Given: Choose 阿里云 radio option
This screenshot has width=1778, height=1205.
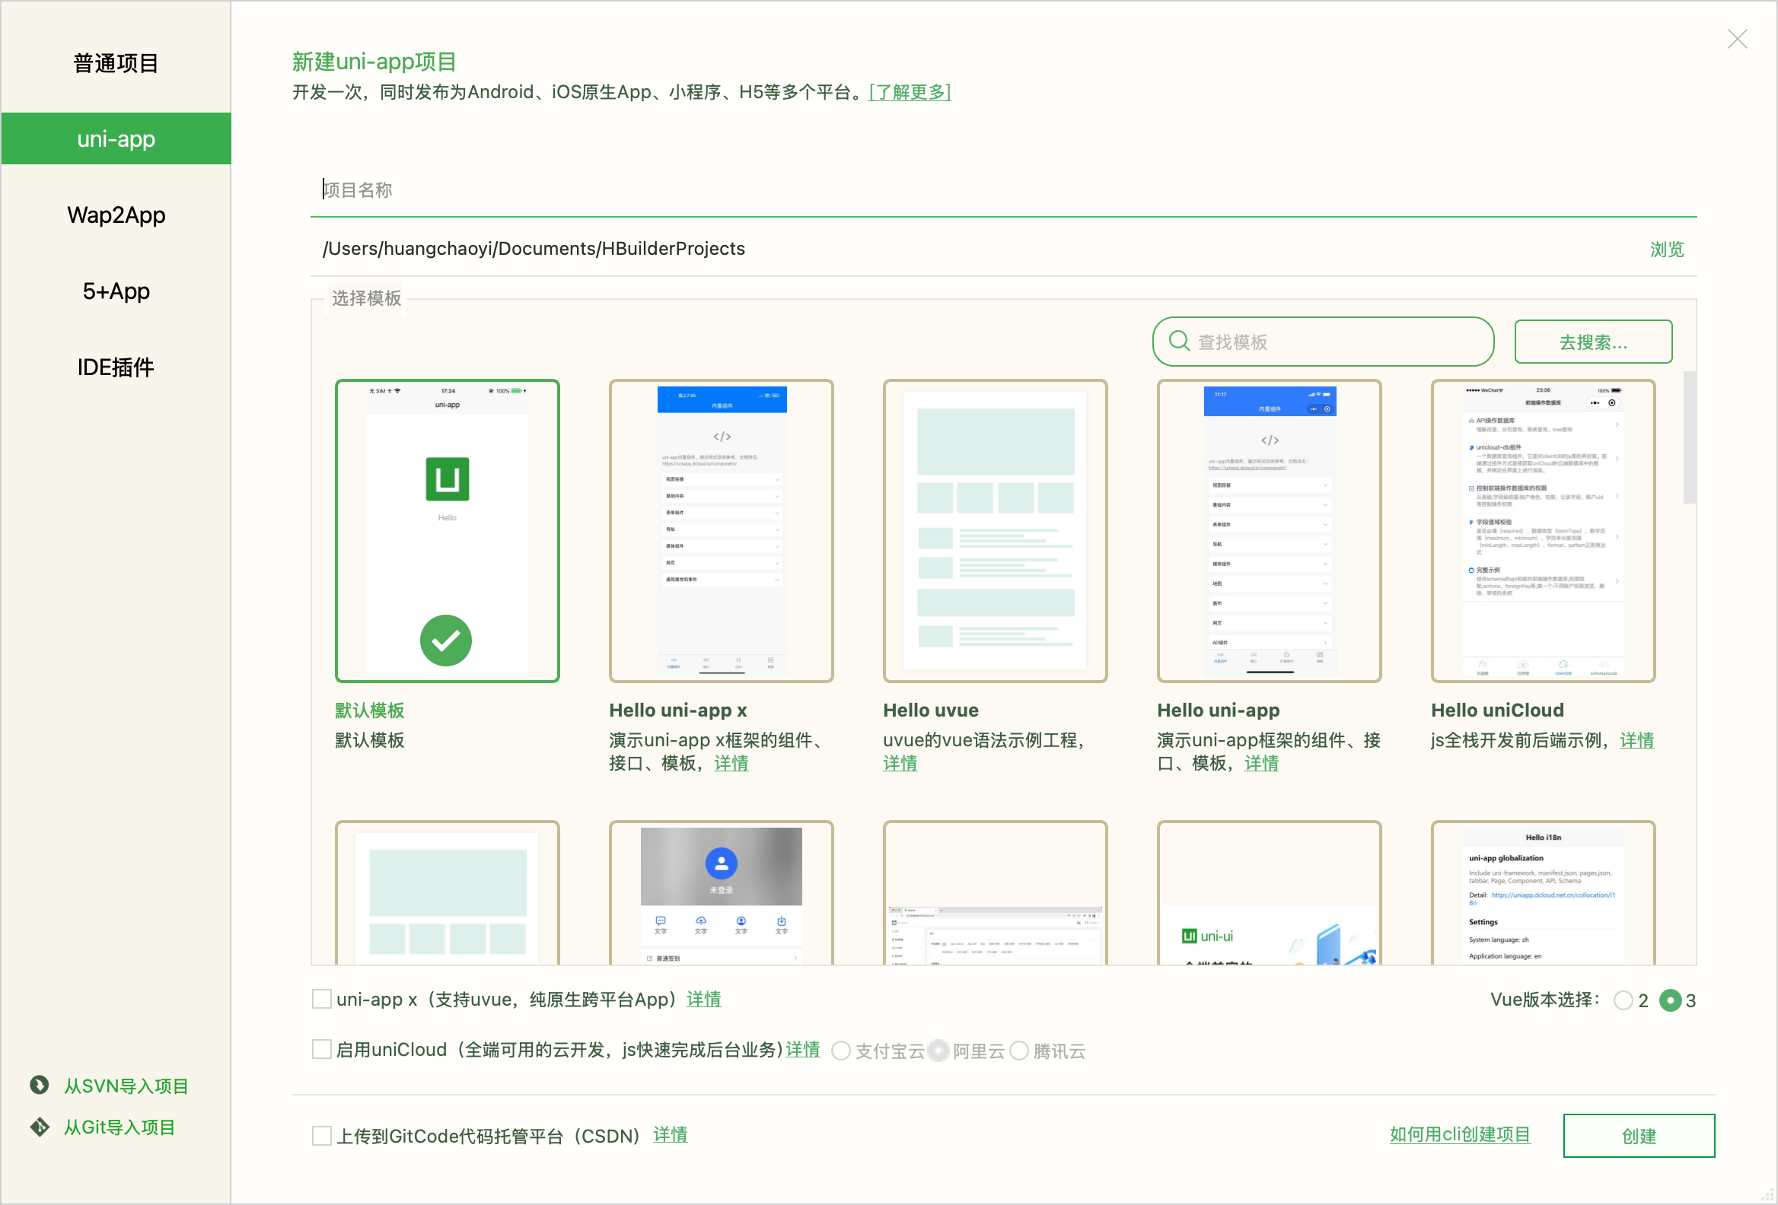Looking at the screenshot, I should coord(938,1051).
